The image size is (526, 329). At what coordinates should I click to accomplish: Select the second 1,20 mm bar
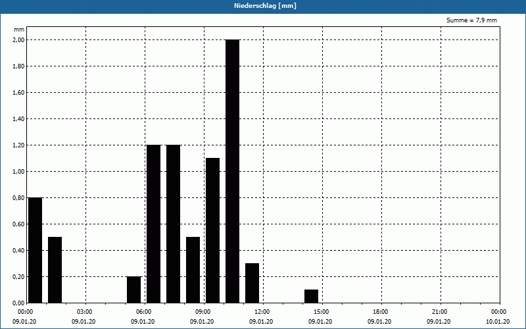tap(174, 224)
